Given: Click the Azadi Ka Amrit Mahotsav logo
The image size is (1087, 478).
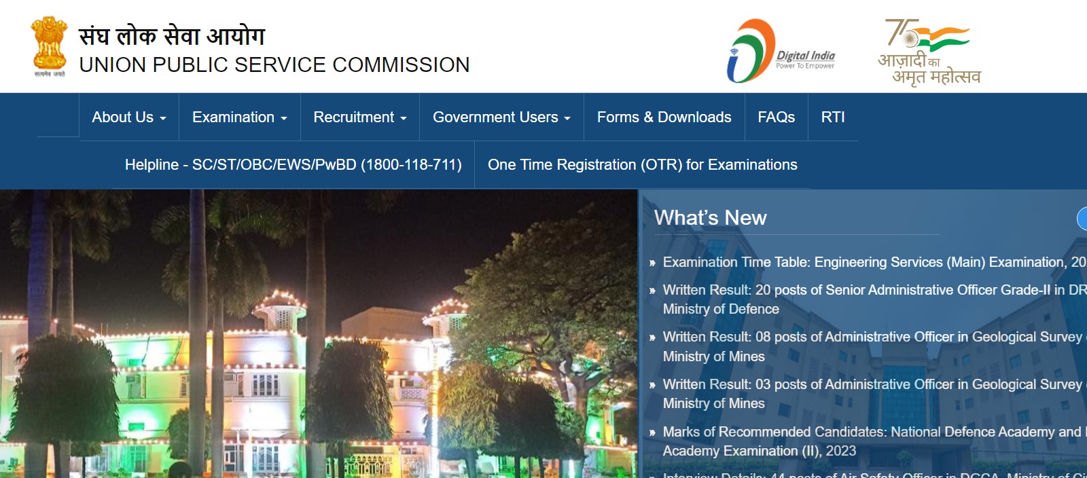Looking at the screenshot, I should click(x=929, y=52).
